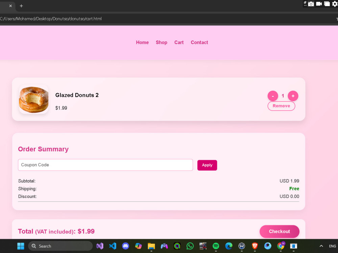338x253 pixels.
Task: Click the Discount USD 0.00 value
Action: point(289,196)
